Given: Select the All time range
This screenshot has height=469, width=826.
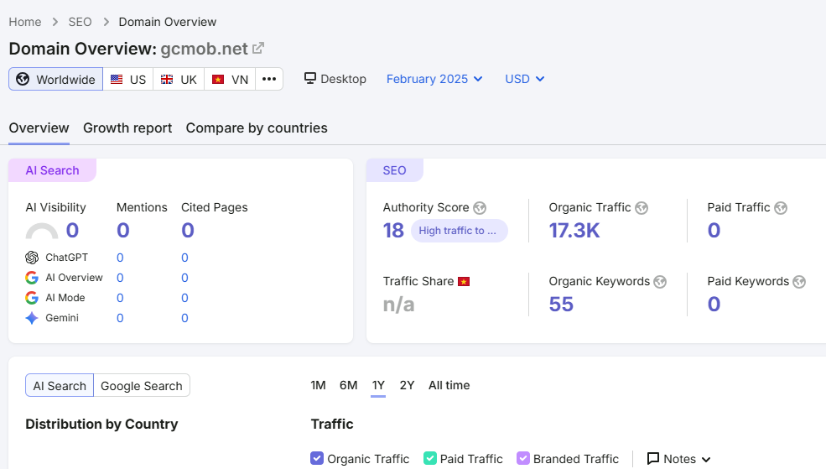Looking at the screenshot, I should [449, 385].
